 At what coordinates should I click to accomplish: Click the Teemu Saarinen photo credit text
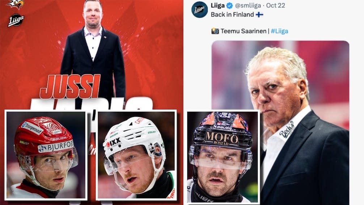point(243,31)
